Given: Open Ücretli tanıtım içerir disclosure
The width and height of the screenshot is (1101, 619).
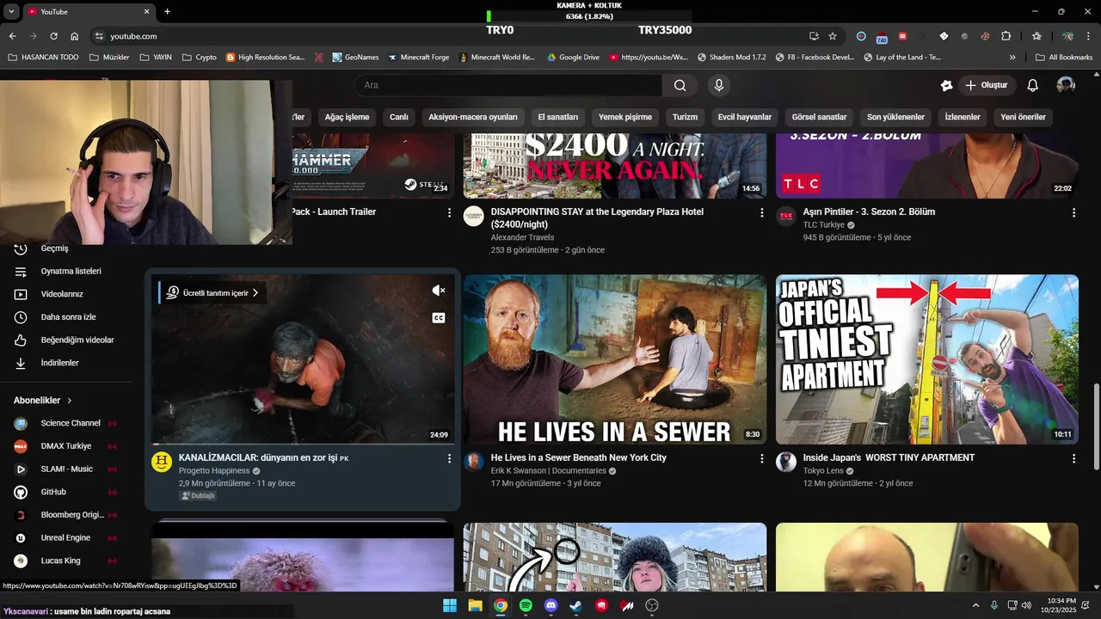Looking at the screenshot, I should tap(212, 293).
